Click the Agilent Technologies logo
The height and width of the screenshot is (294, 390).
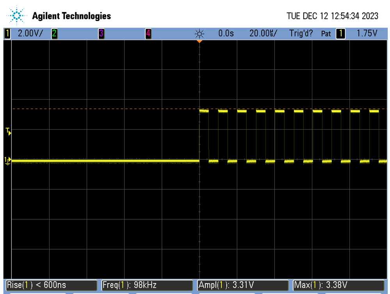[x=16, y=16]
